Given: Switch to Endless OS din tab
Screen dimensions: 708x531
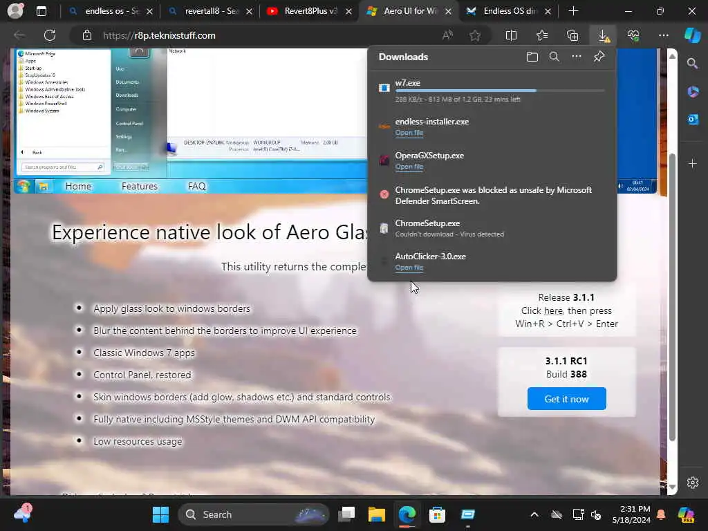Looking at the screenshot, I should click(508, 11).
